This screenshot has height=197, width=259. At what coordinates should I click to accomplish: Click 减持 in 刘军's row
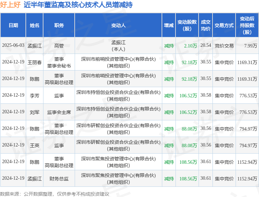click(x=169, y=112)
